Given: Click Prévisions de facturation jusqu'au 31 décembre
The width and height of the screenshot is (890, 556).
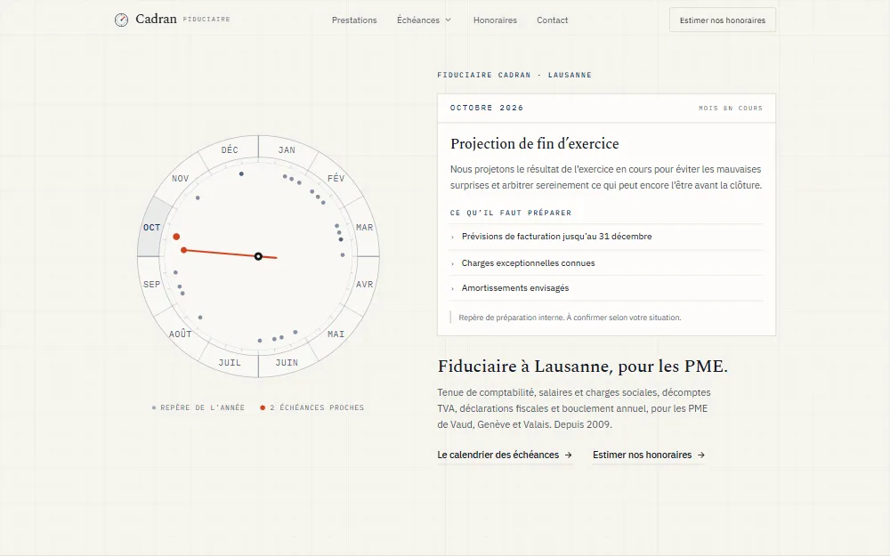Looking at the screenshot, I should (x=557, y=237).
